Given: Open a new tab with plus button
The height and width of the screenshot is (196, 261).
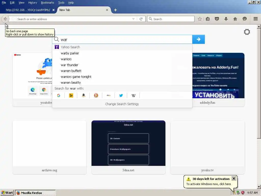Looking at the screenshot, I should pos(115,10).
